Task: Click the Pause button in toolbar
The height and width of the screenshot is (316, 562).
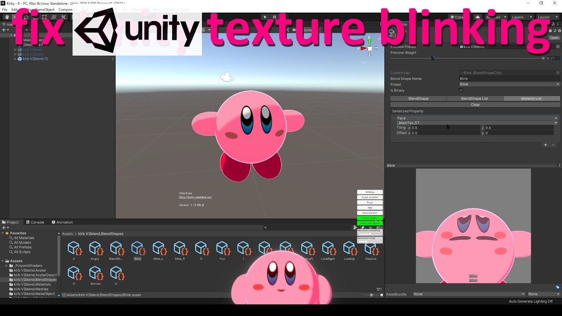Action: (x=274, y=17)
